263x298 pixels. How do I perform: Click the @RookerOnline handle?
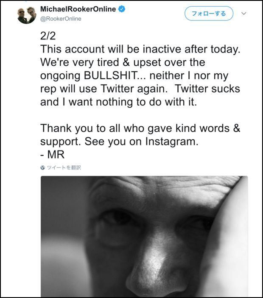tap(61, 19)
